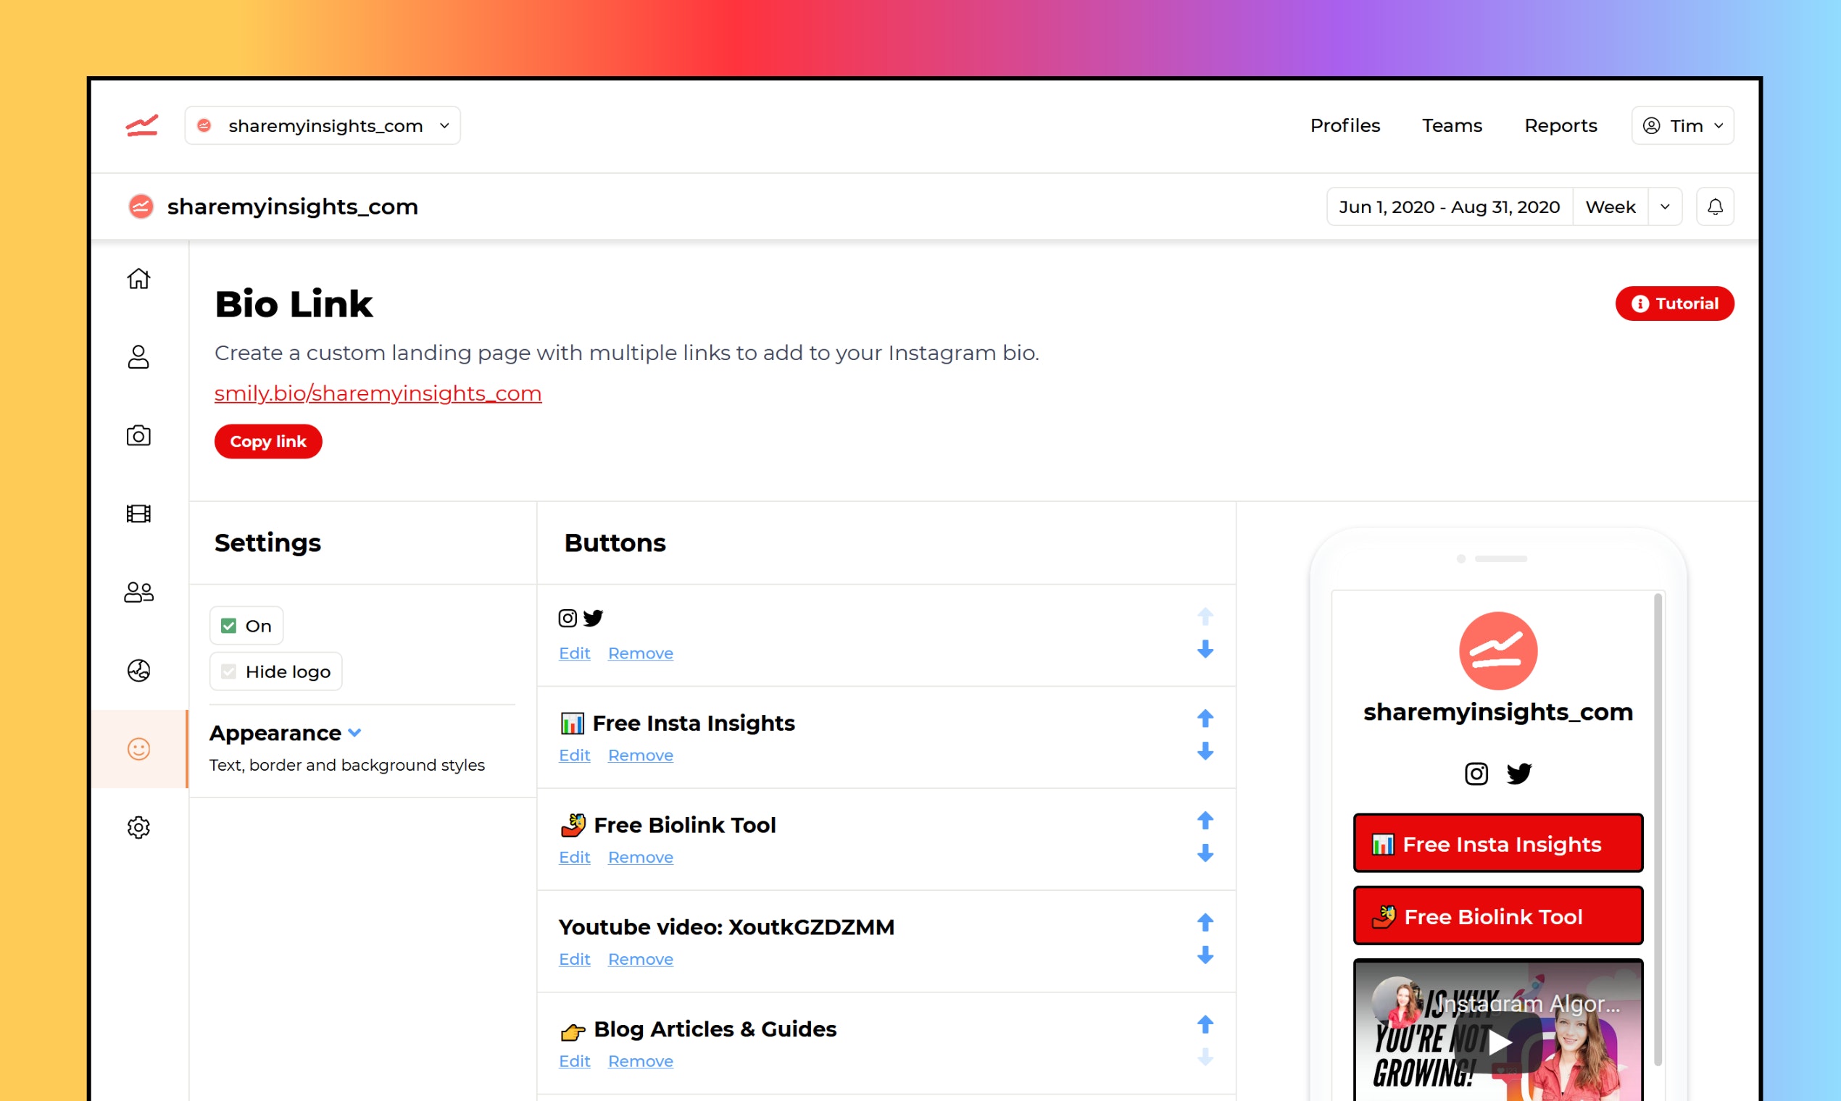Open the Tim user account dropdown
The image size is (1841, 1101).
click(x=1682, y=125)
